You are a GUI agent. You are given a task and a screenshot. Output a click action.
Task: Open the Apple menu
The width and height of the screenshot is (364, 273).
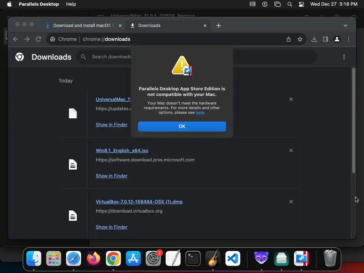9,4
